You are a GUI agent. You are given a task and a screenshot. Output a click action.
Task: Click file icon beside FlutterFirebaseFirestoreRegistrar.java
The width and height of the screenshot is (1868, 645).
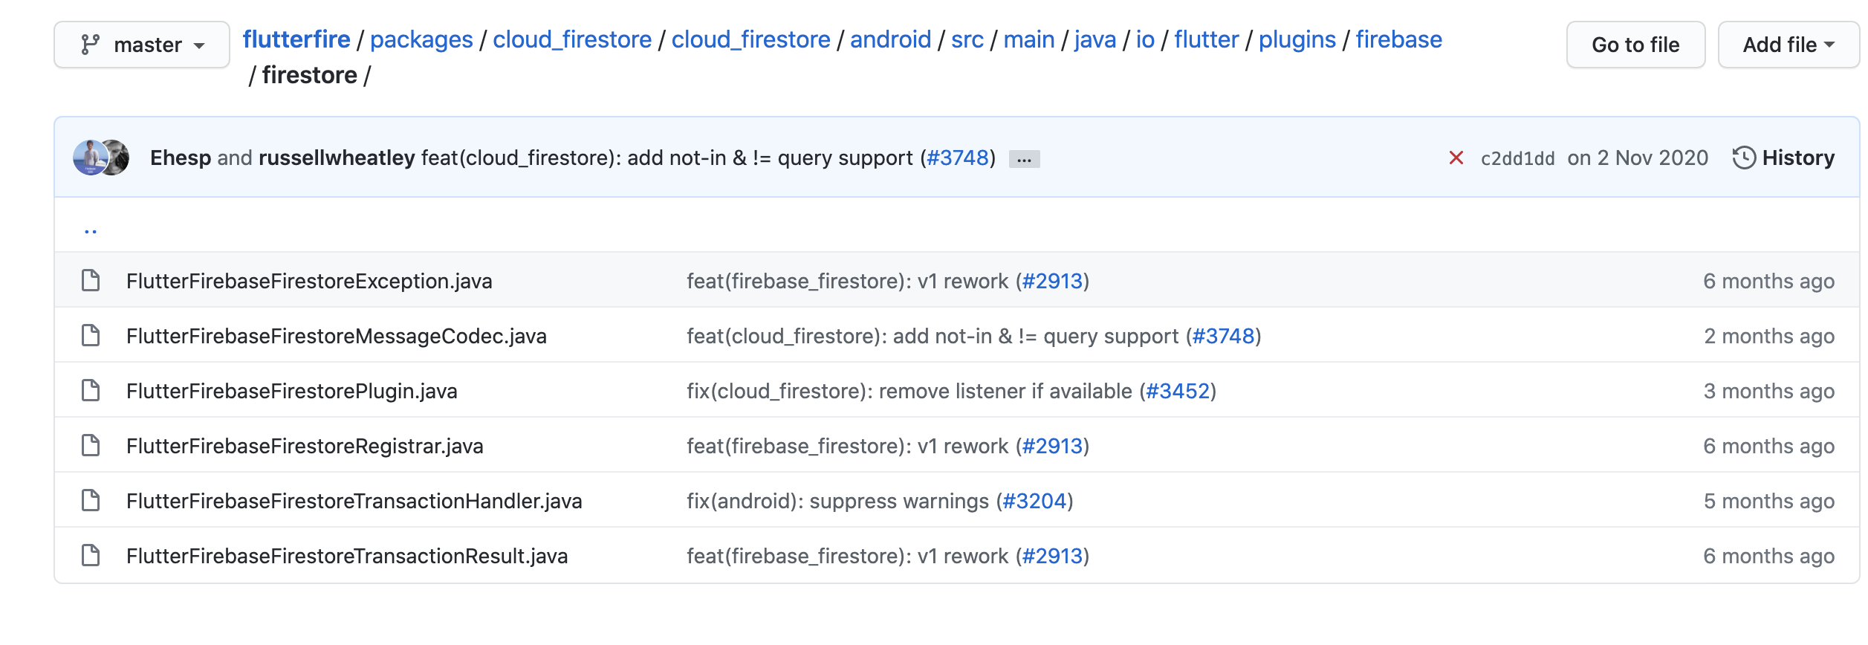click(x=91, y=446)
